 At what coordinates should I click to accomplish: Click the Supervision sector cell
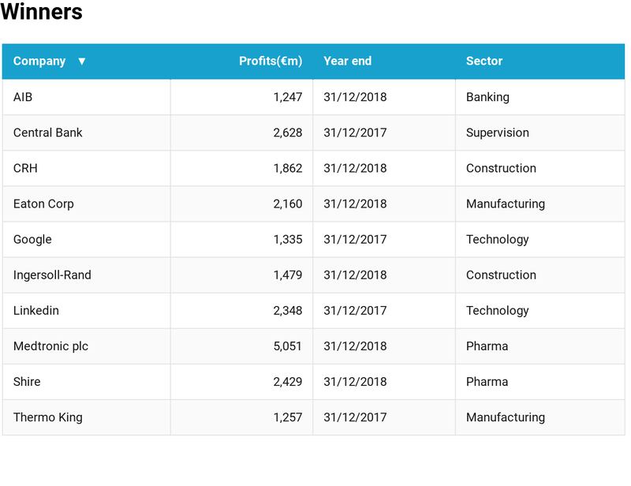click(498, 133)
